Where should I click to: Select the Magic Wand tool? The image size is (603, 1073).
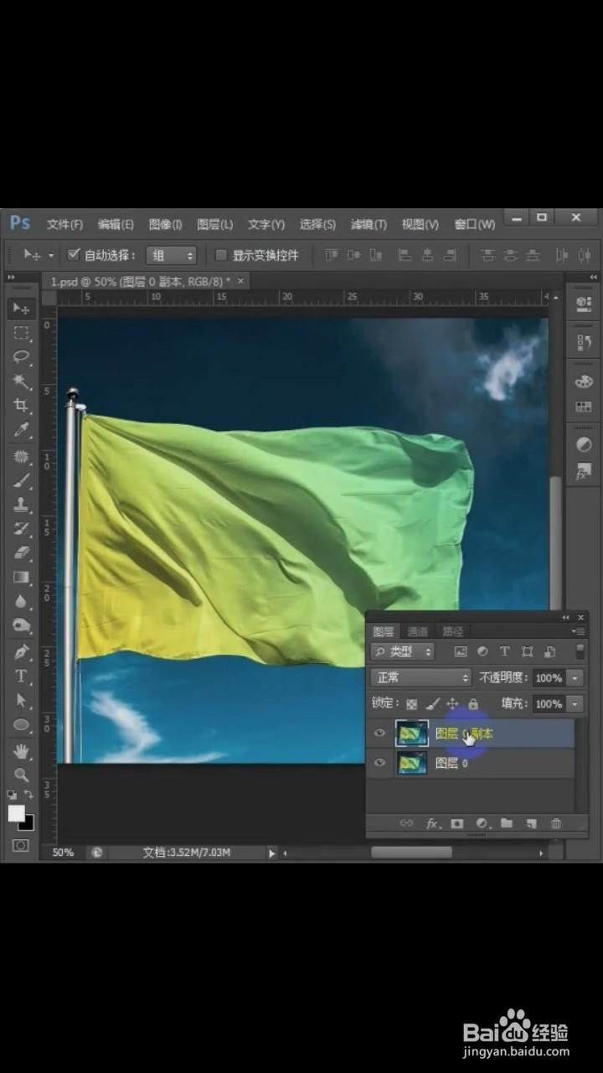21,381
